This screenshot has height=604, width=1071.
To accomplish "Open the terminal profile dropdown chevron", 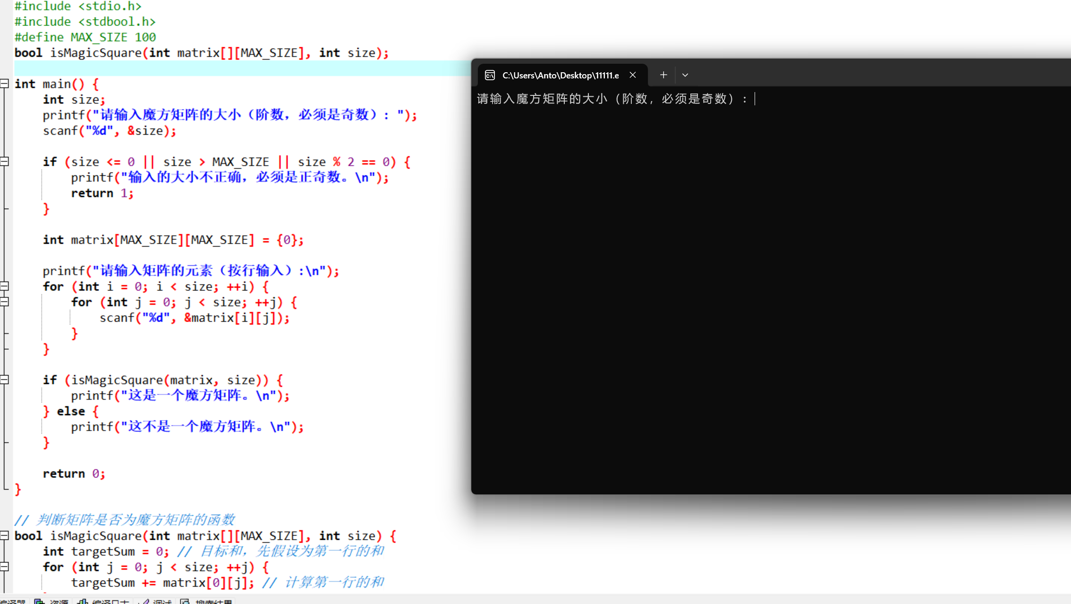I will [x=685, y=75].
